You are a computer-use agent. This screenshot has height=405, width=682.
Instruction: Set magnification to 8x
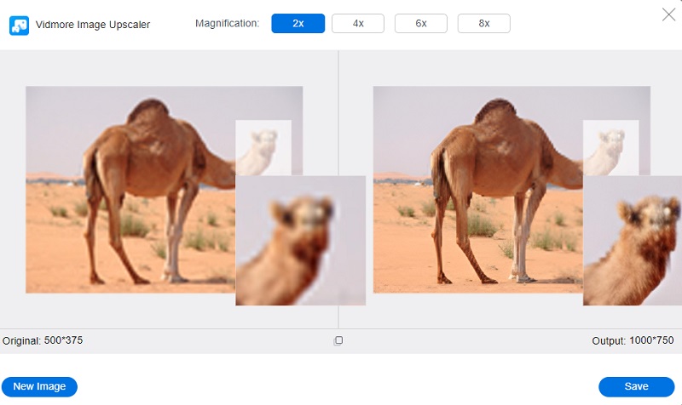coord(483,24)
